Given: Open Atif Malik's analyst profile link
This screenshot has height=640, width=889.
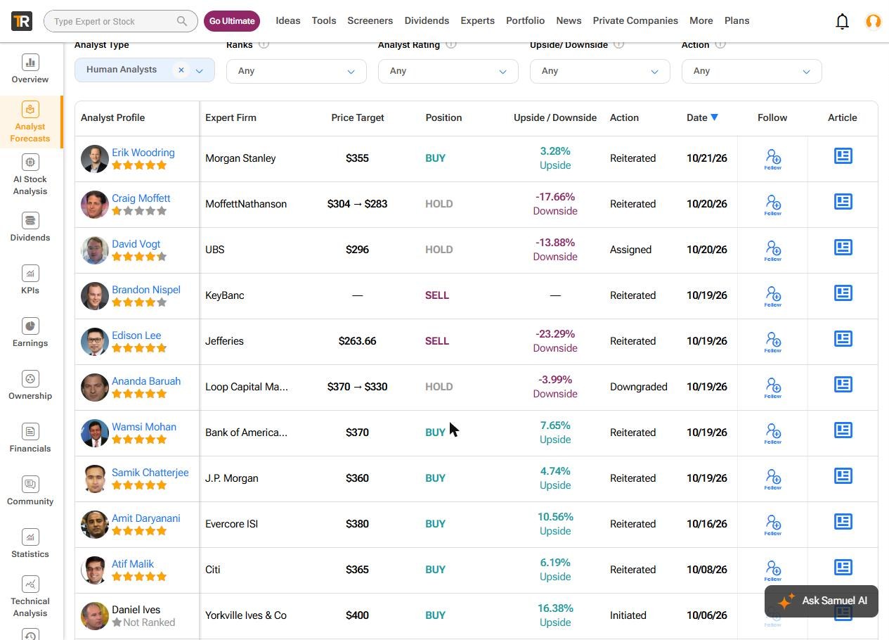Looking at the screenshot, I should (x=133, y=564).
